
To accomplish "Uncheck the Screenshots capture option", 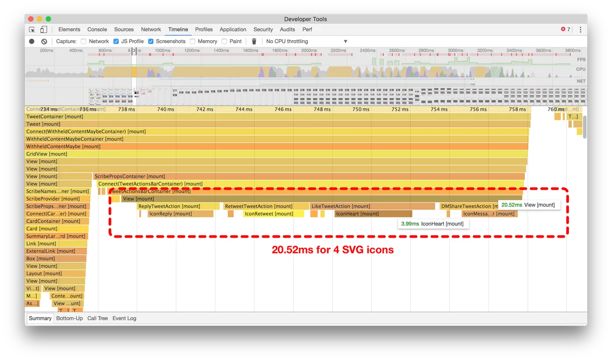I will click(151, 41).
